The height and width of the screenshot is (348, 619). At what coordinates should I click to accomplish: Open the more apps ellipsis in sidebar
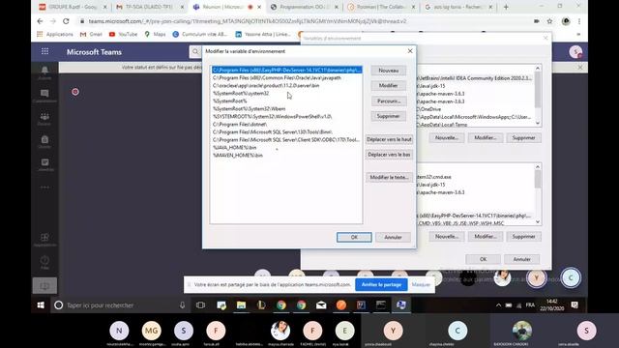(x=44, y=187)
